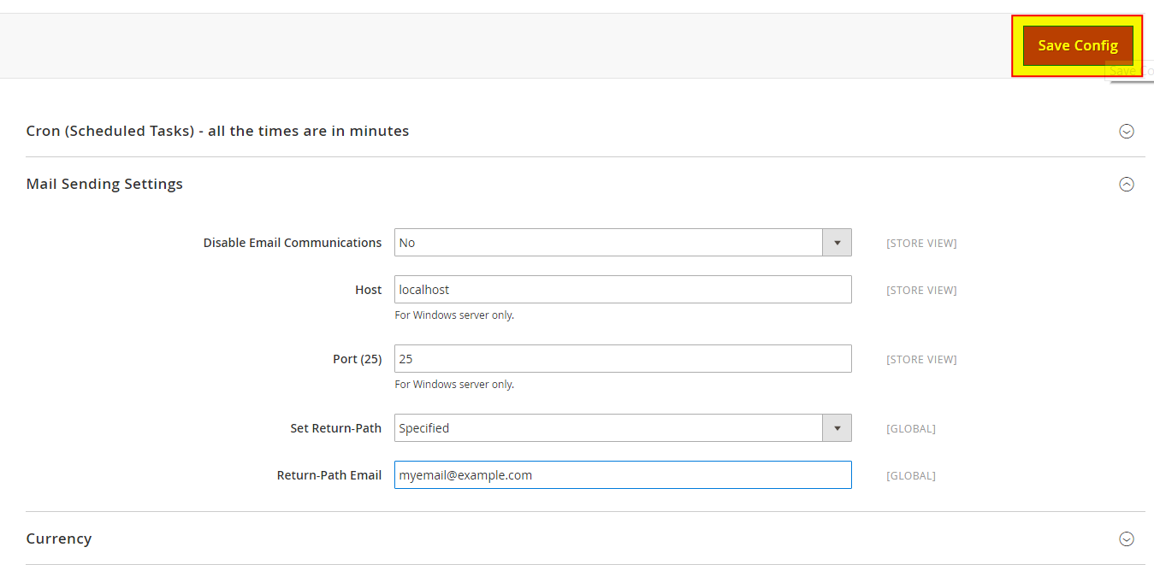Click the note text under the Host field

[x=454, y=315]
